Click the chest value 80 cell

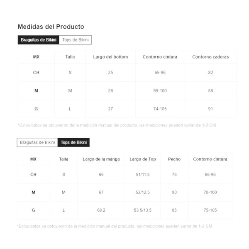174,192
